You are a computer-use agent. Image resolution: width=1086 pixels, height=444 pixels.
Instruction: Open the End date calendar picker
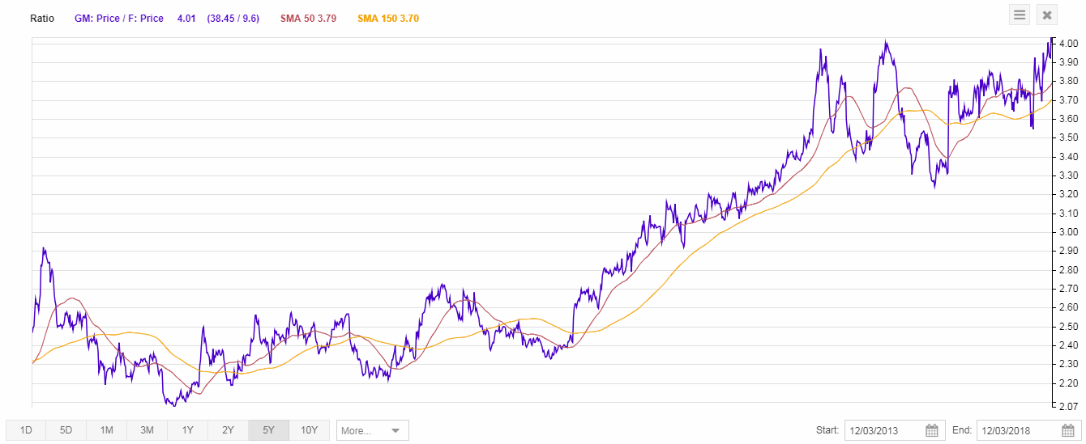pyautogui.click(x=1065, y=430)
